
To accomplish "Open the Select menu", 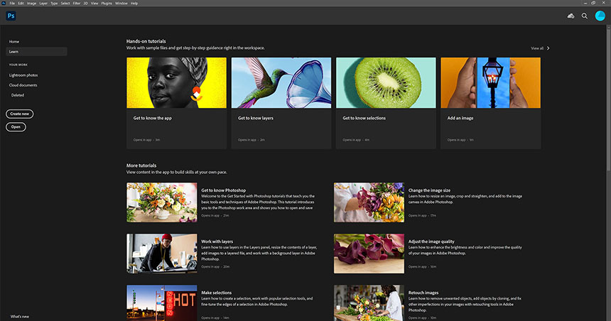I will click(x=65, y=3).
